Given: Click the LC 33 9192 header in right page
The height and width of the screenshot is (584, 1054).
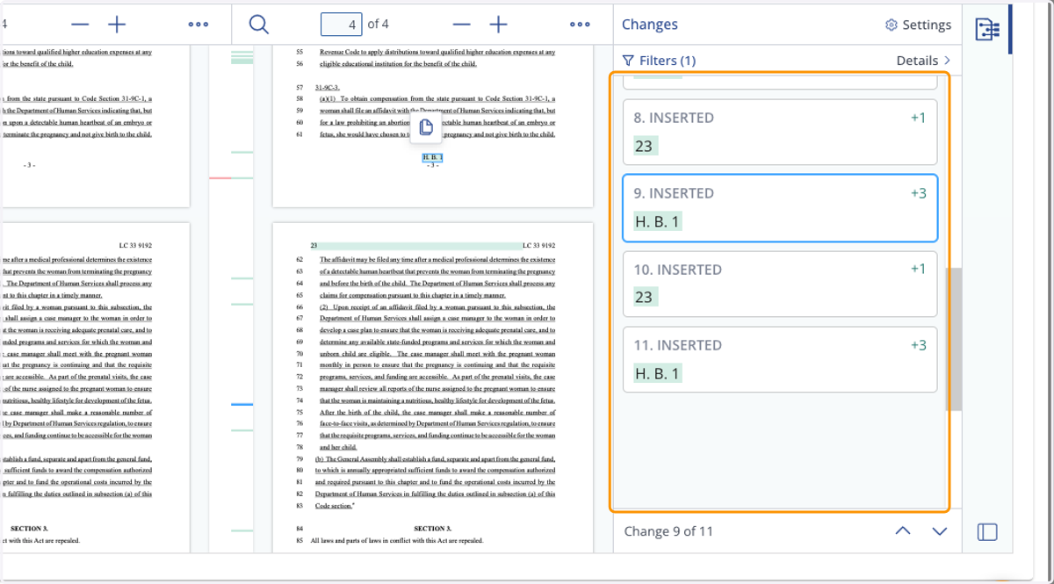Looking at the screenshot, I should tap(538, 246).
